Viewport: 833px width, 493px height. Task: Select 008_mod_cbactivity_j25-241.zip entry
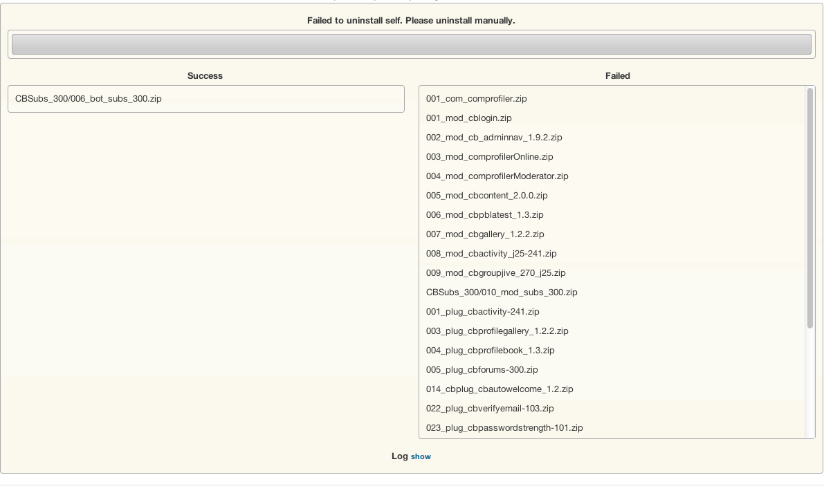(491, 254)
